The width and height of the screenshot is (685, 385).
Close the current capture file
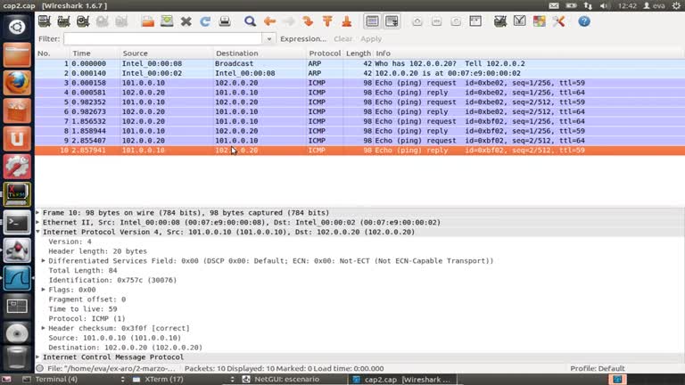tap(186, 21)
